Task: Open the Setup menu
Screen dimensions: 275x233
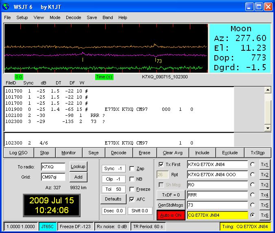Action: click(22, 17)
